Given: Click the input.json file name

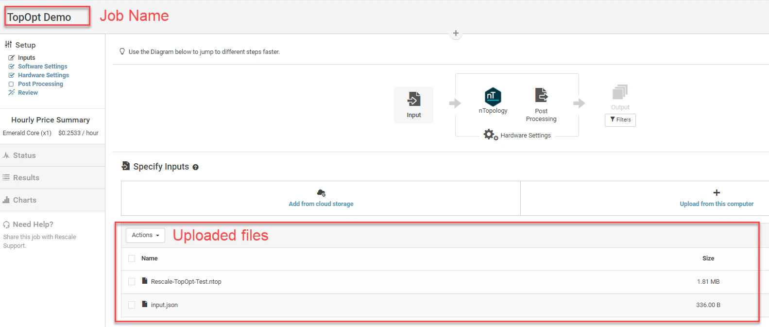Looking at the screenshot, I should (x=164, y=305).
